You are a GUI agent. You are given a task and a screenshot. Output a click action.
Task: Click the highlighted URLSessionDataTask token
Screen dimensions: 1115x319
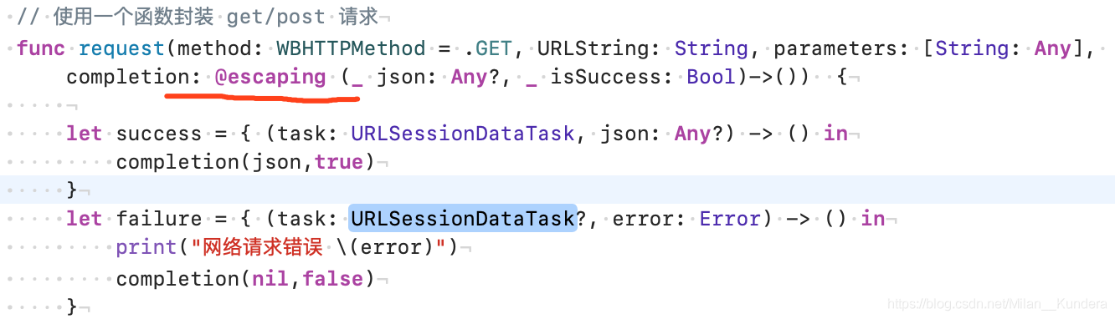[x=463, y=219]
